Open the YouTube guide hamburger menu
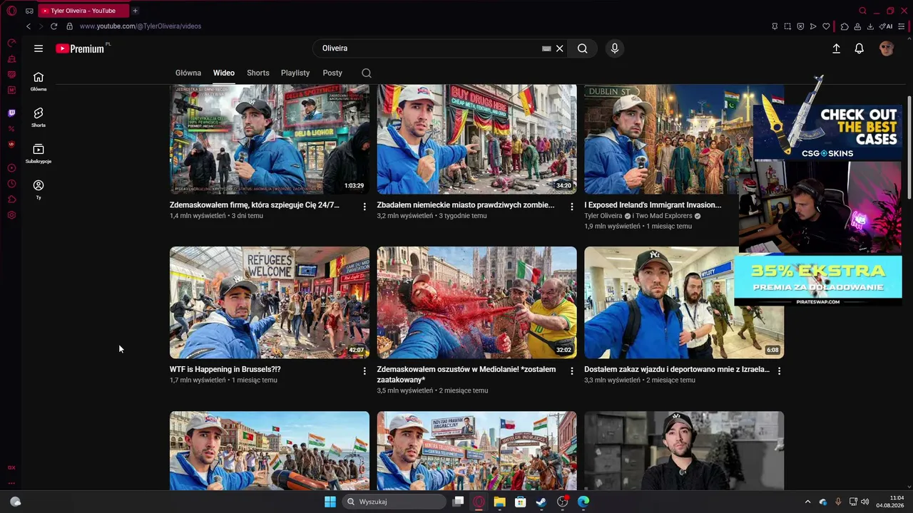The width and height of the screenshot is (913, 513). (x=39, y=48)
